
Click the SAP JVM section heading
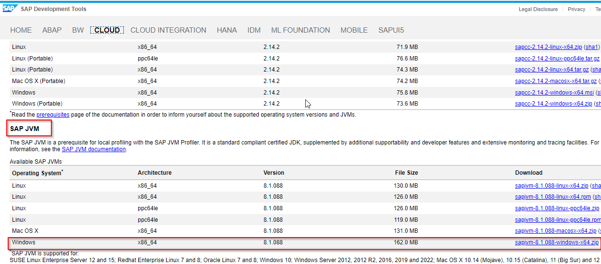pyautogui.click(x=24, y=129)
